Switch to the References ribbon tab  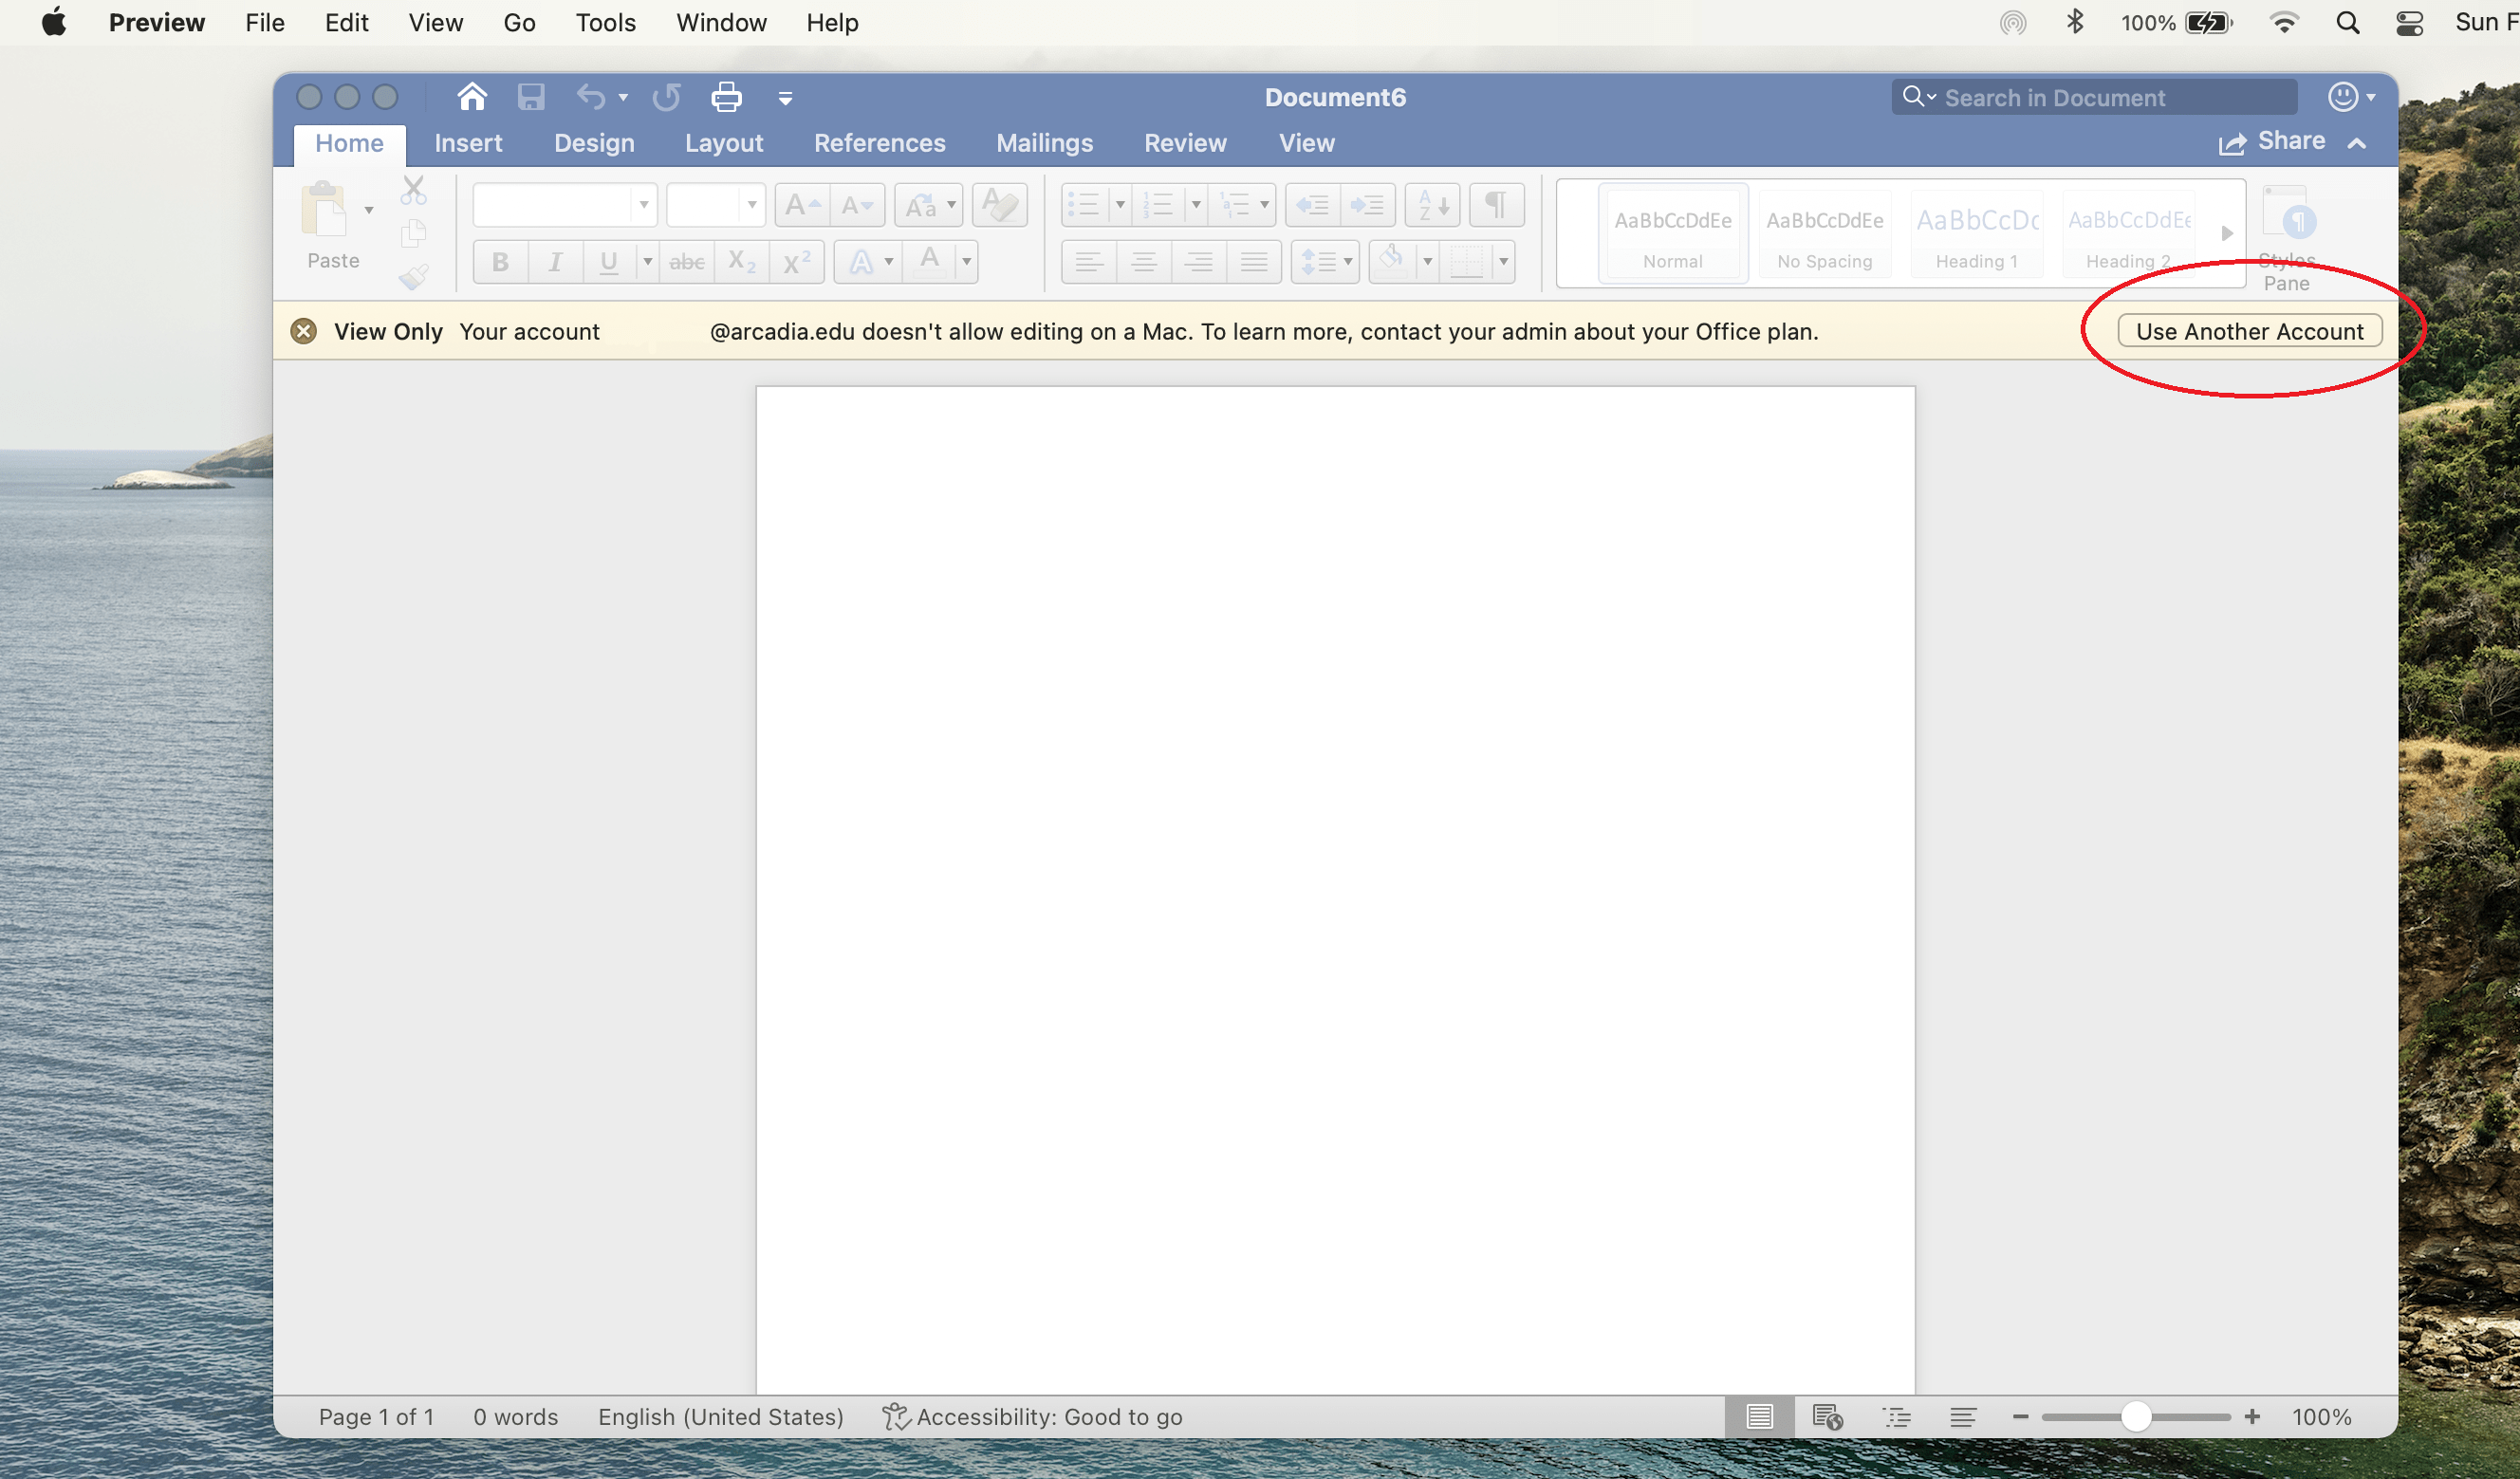pyautogui.click(x=880, y=143)
